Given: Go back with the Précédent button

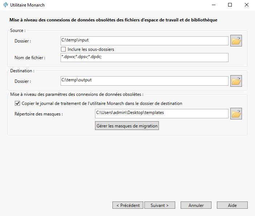Looking at the screenshot, I should (128, 205).
